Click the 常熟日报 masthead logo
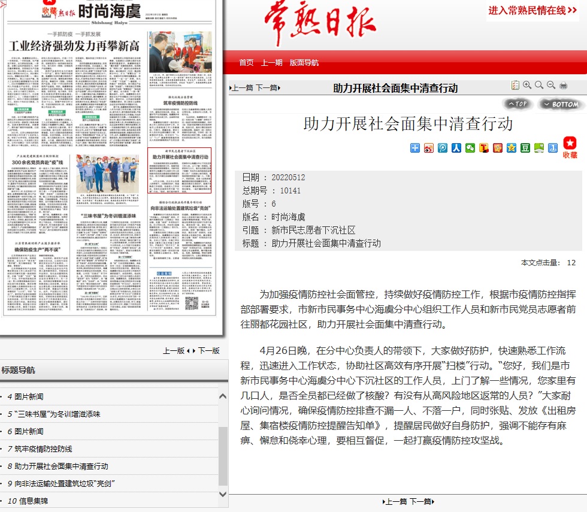587x512 pixels. (320, 23)
